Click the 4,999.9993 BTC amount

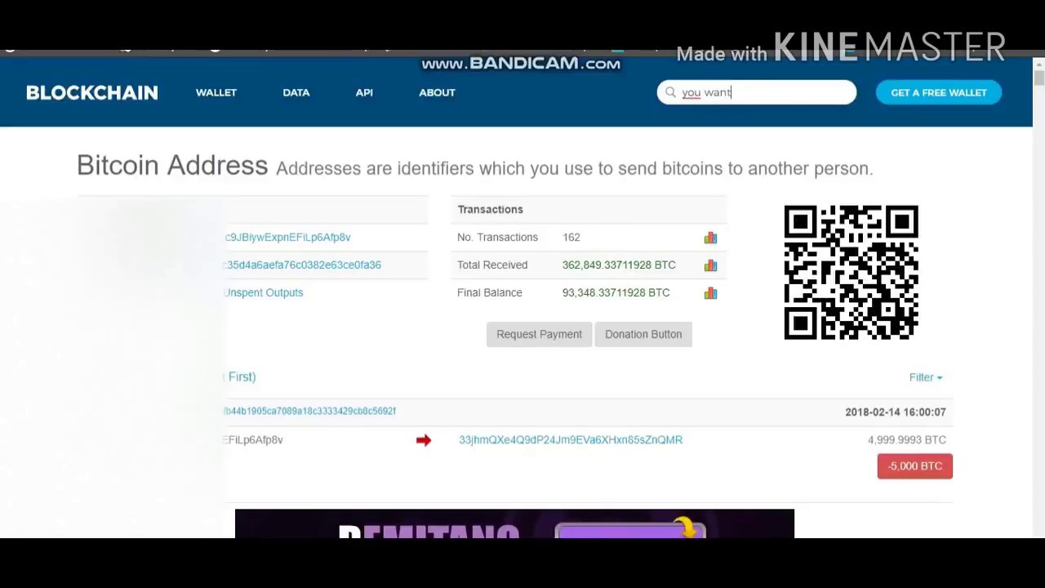(907, 439)
